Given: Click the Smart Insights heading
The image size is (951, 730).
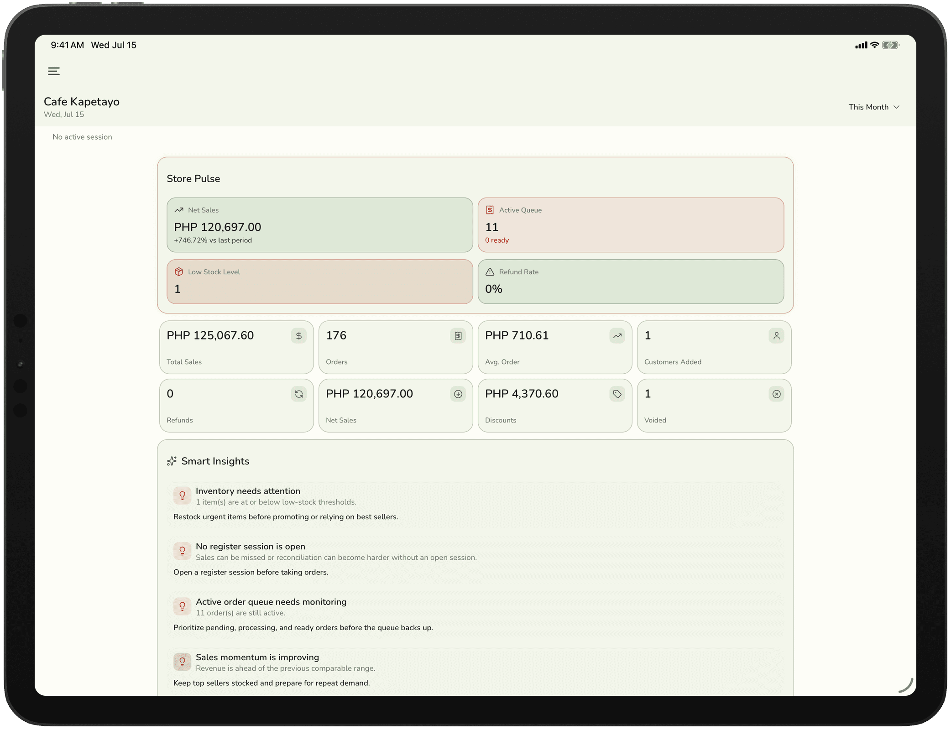Looking at the screenshot, I should click(215, 461).
